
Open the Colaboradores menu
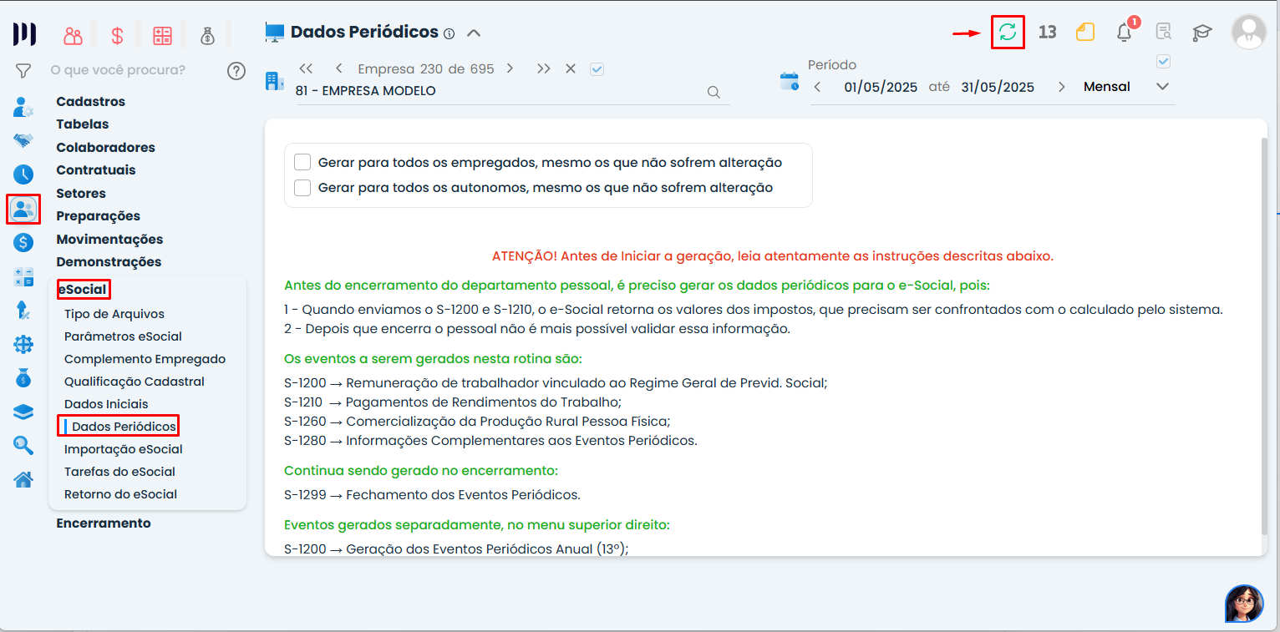tap(105, 148)
